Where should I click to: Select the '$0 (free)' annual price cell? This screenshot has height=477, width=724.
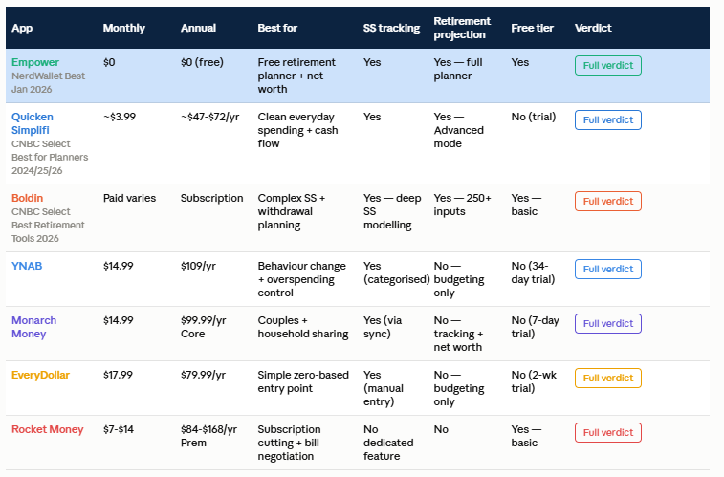click(202, 62)
